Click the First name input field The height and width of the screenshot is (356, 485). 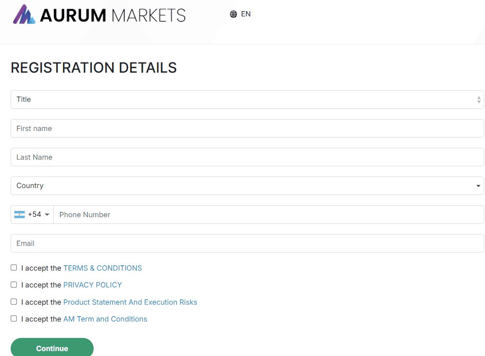(246, 128)
